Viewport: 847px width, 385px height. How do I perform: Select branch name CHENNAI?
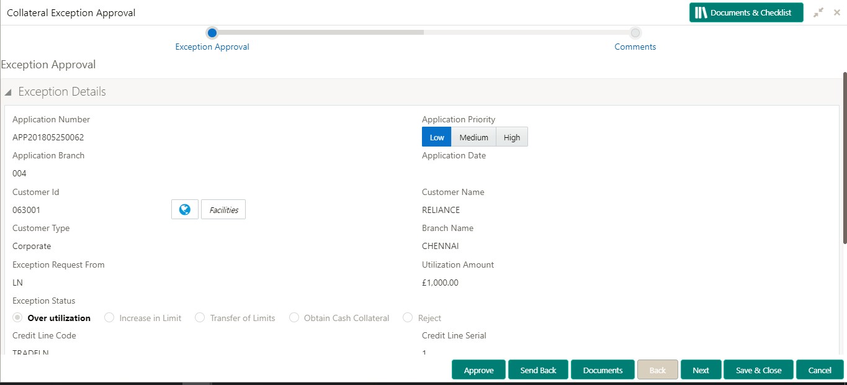(x=441, y=246)
